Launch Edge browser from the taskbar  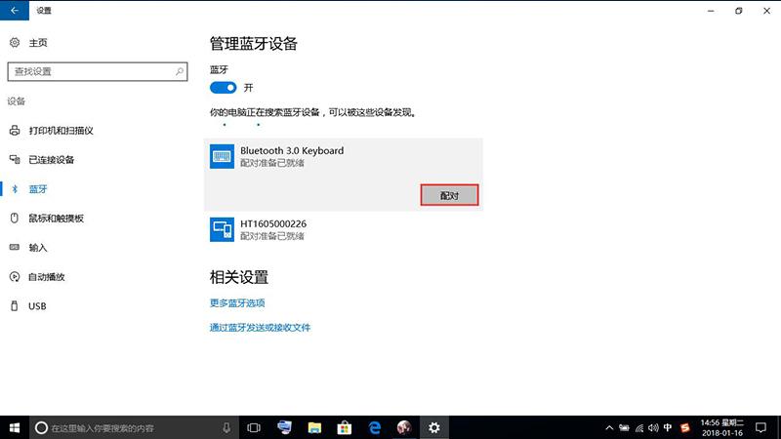coord(375,427)
